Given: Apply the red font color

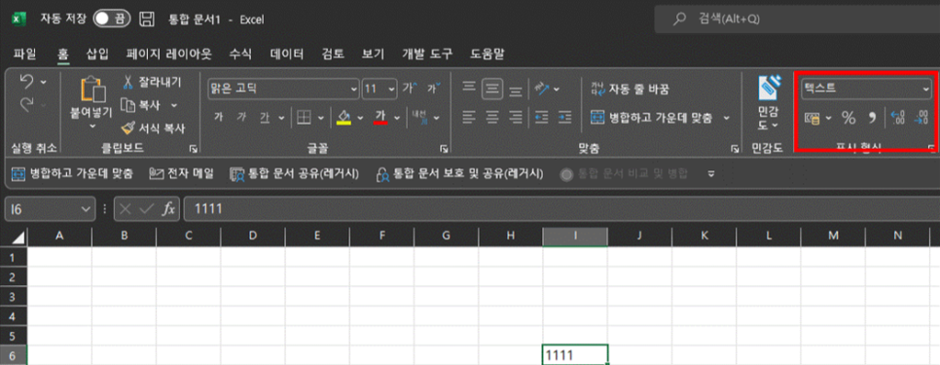Looking at the screenshot, I should (x=380, y=117).
